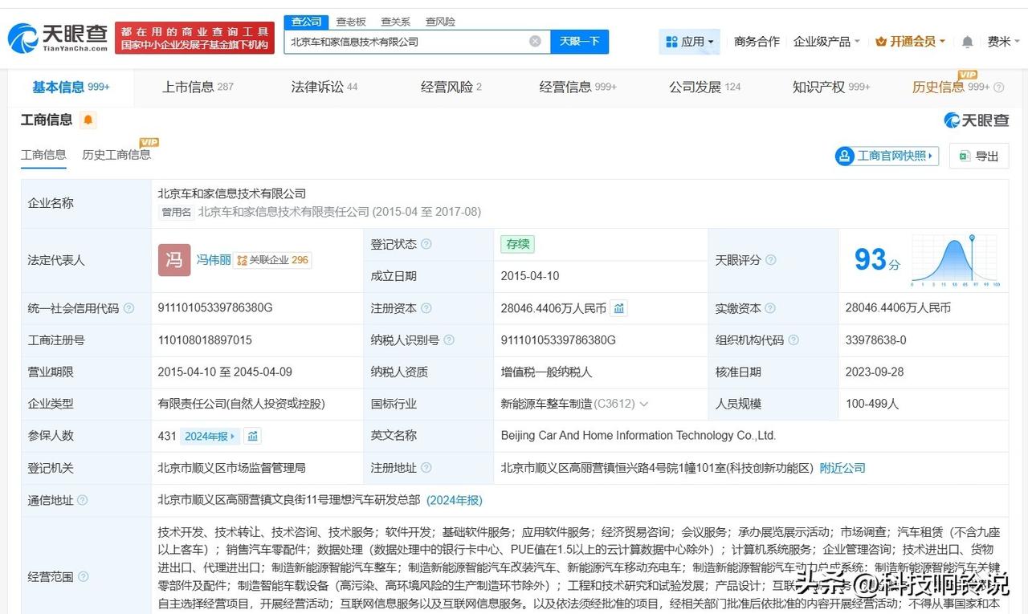Screen dimensions: 1028x614
Task: Switch to the 法律诉讼 tab
Action: [x=324, y=85]
